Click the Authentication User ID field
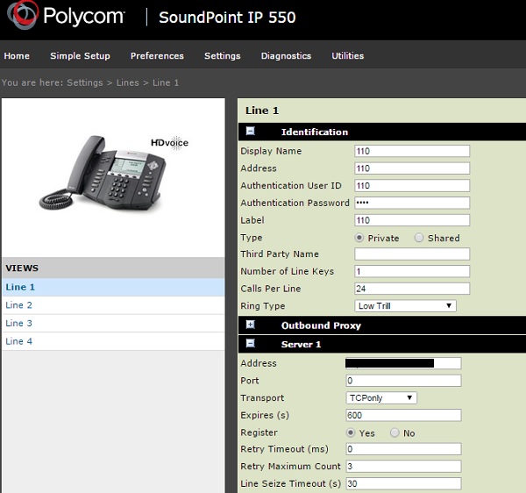The image size is (526, 493). pos(412,186)
